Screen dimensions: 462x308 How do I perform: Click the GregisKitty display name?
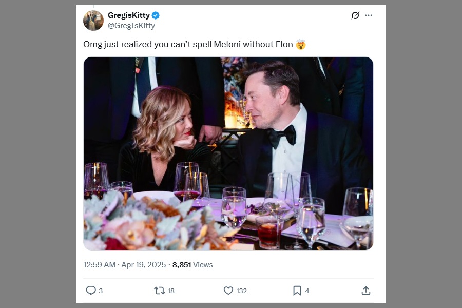coord(128,15)
